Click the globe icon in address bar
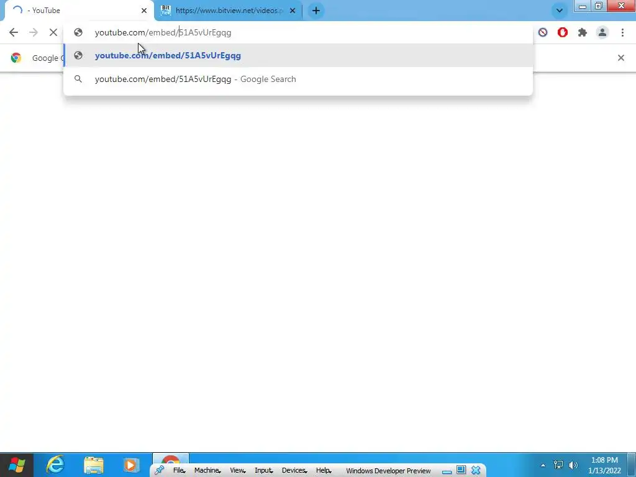This screenshot has width=636, height=477. 78,32
